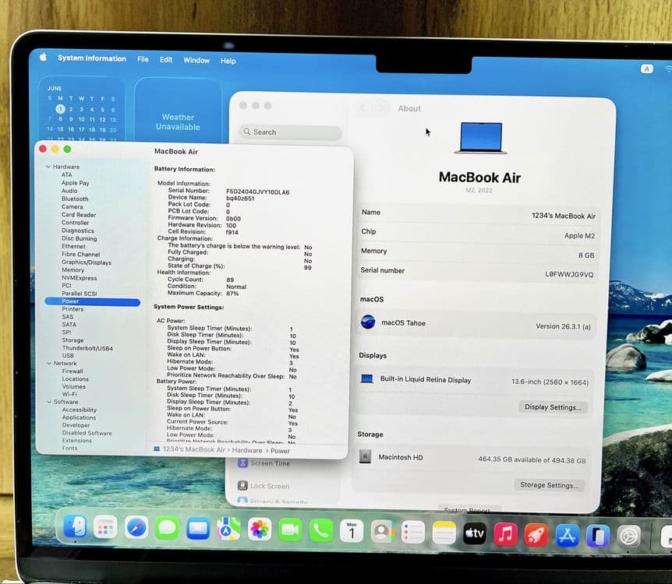
Task: Open Music from the Dock
Action: tap(506, 534)
